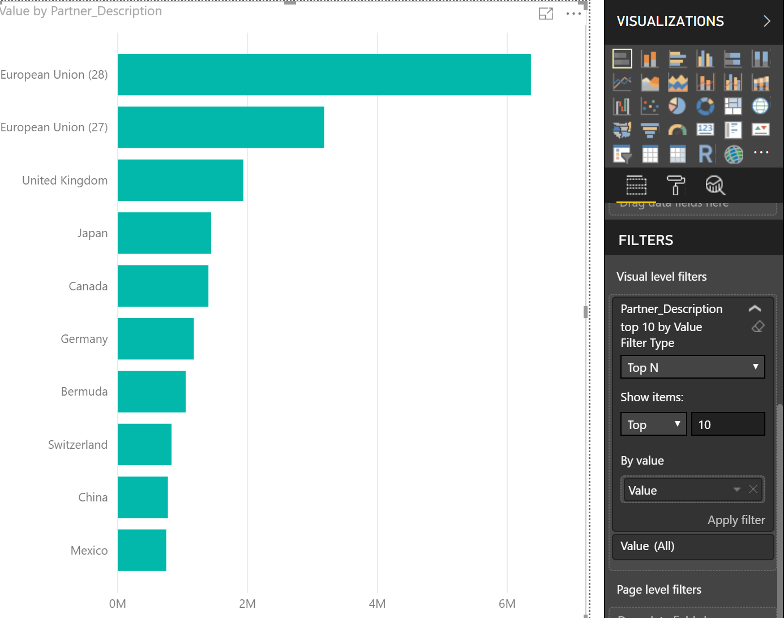The width and height of the screenshot is (784, 618).
Task: Select the Gauge visualization icon
Action: coord(677,130)
